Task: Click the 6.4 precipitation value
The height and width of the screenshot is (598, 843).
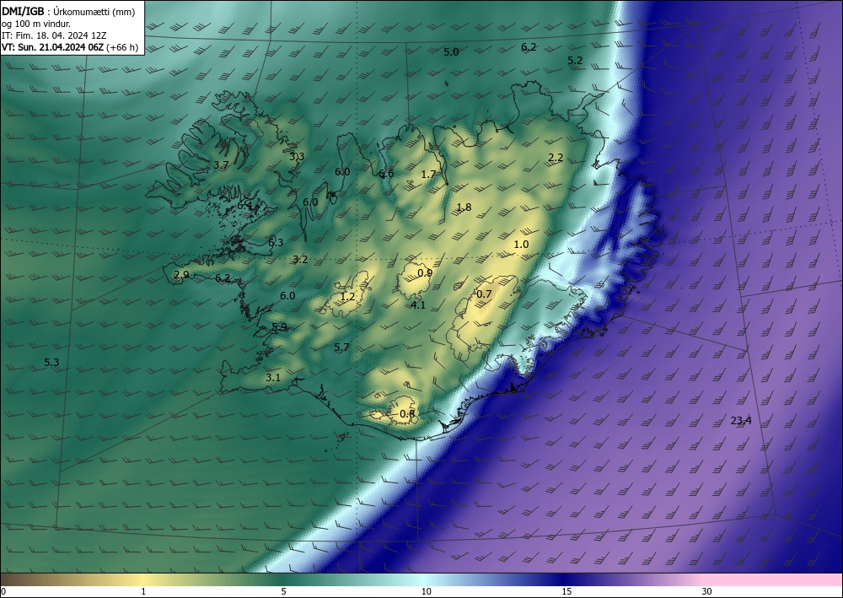Action: coord(244,206)
